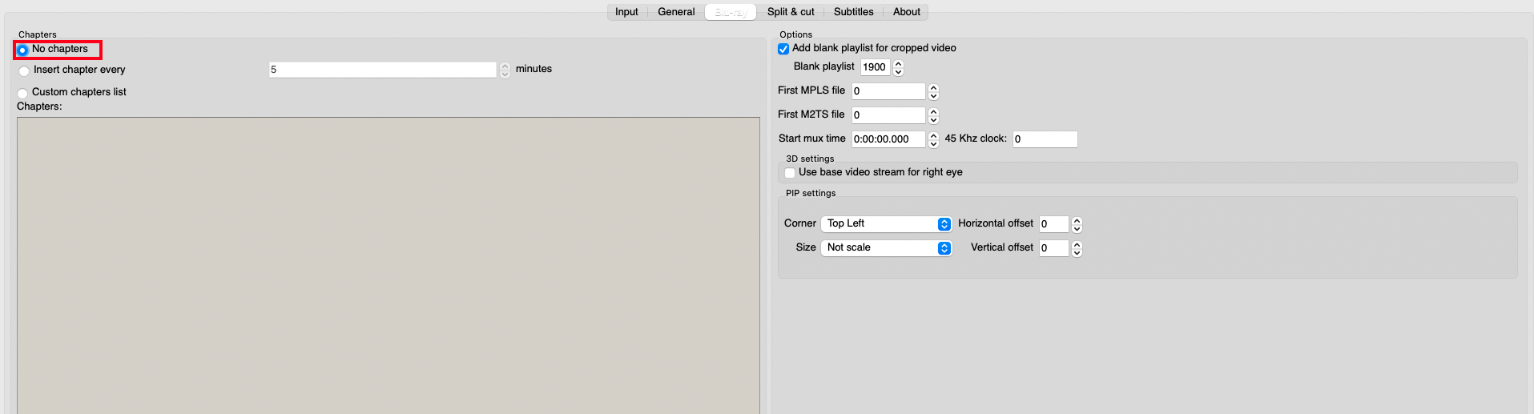The width and height of the screenshot is (1534, 414).
Task: Click inside the Chapters list text area
Action: click(x=389, y=266)
